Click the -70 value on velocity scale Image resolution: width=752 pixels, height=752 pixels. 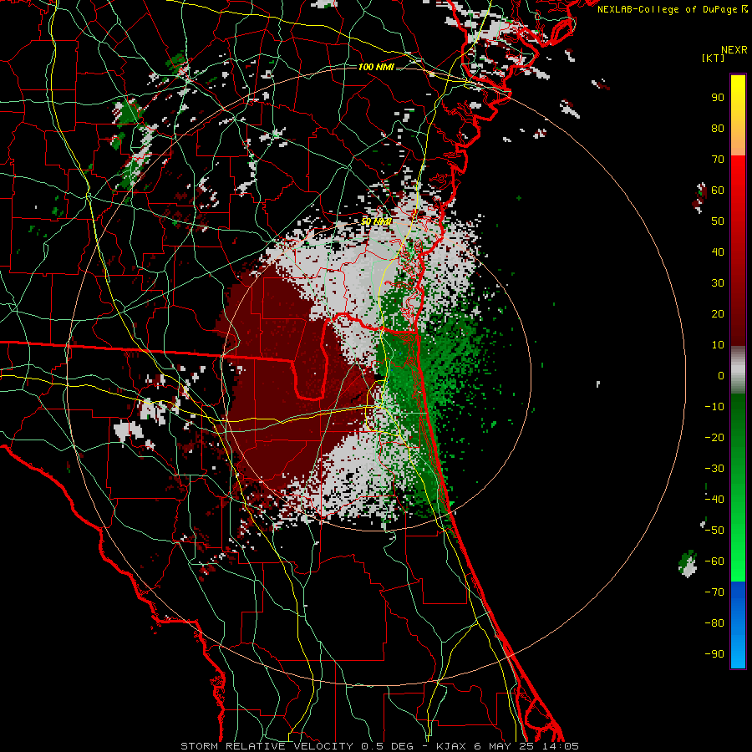click(714, 592)
